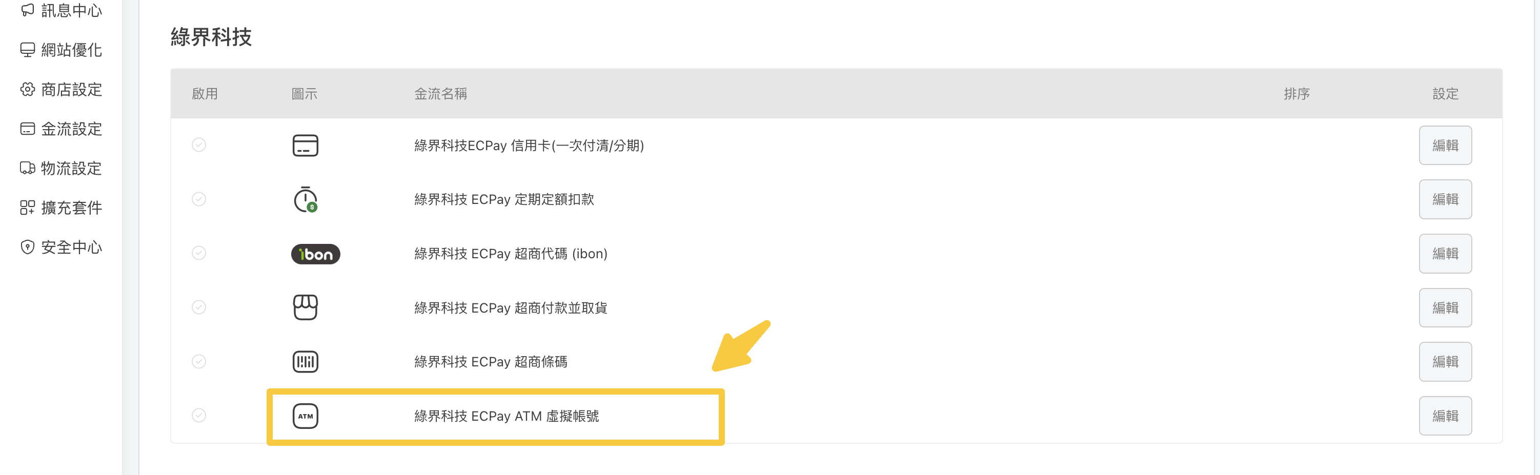Open 物流設定 in the sidebar
Image resolution: width=1540 pixels, height=475 pixels.
[x=61, y=168]
